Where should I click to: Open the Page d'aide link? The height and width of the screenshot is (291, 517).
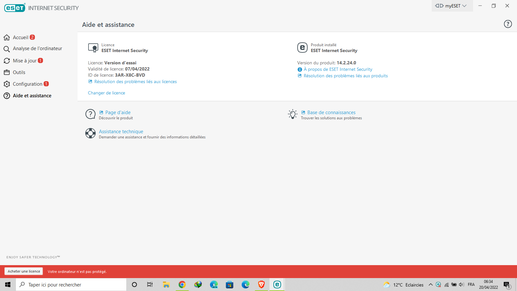[x=118, y=113]
